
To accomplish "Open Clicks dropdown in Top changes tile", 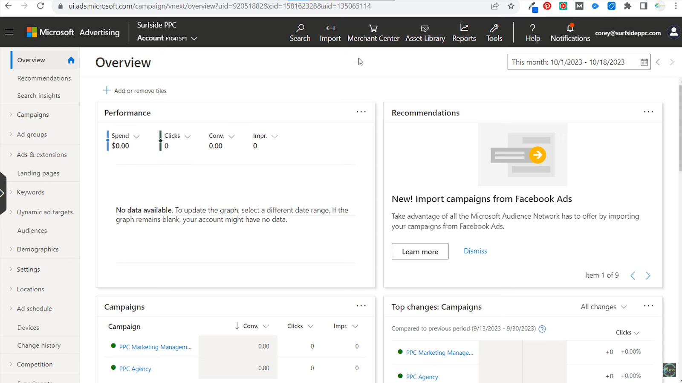I will (627, 333).
